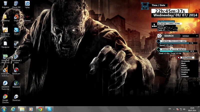Click the volume speaker tray icon
This screenshot has height=112, width=200.
[184, 109]
